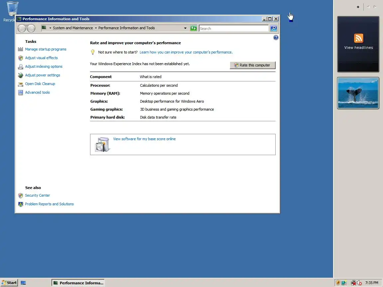Open Adjust visual effects link
The height and width of the screenshot is (287, 383).
tap(42, 58)
